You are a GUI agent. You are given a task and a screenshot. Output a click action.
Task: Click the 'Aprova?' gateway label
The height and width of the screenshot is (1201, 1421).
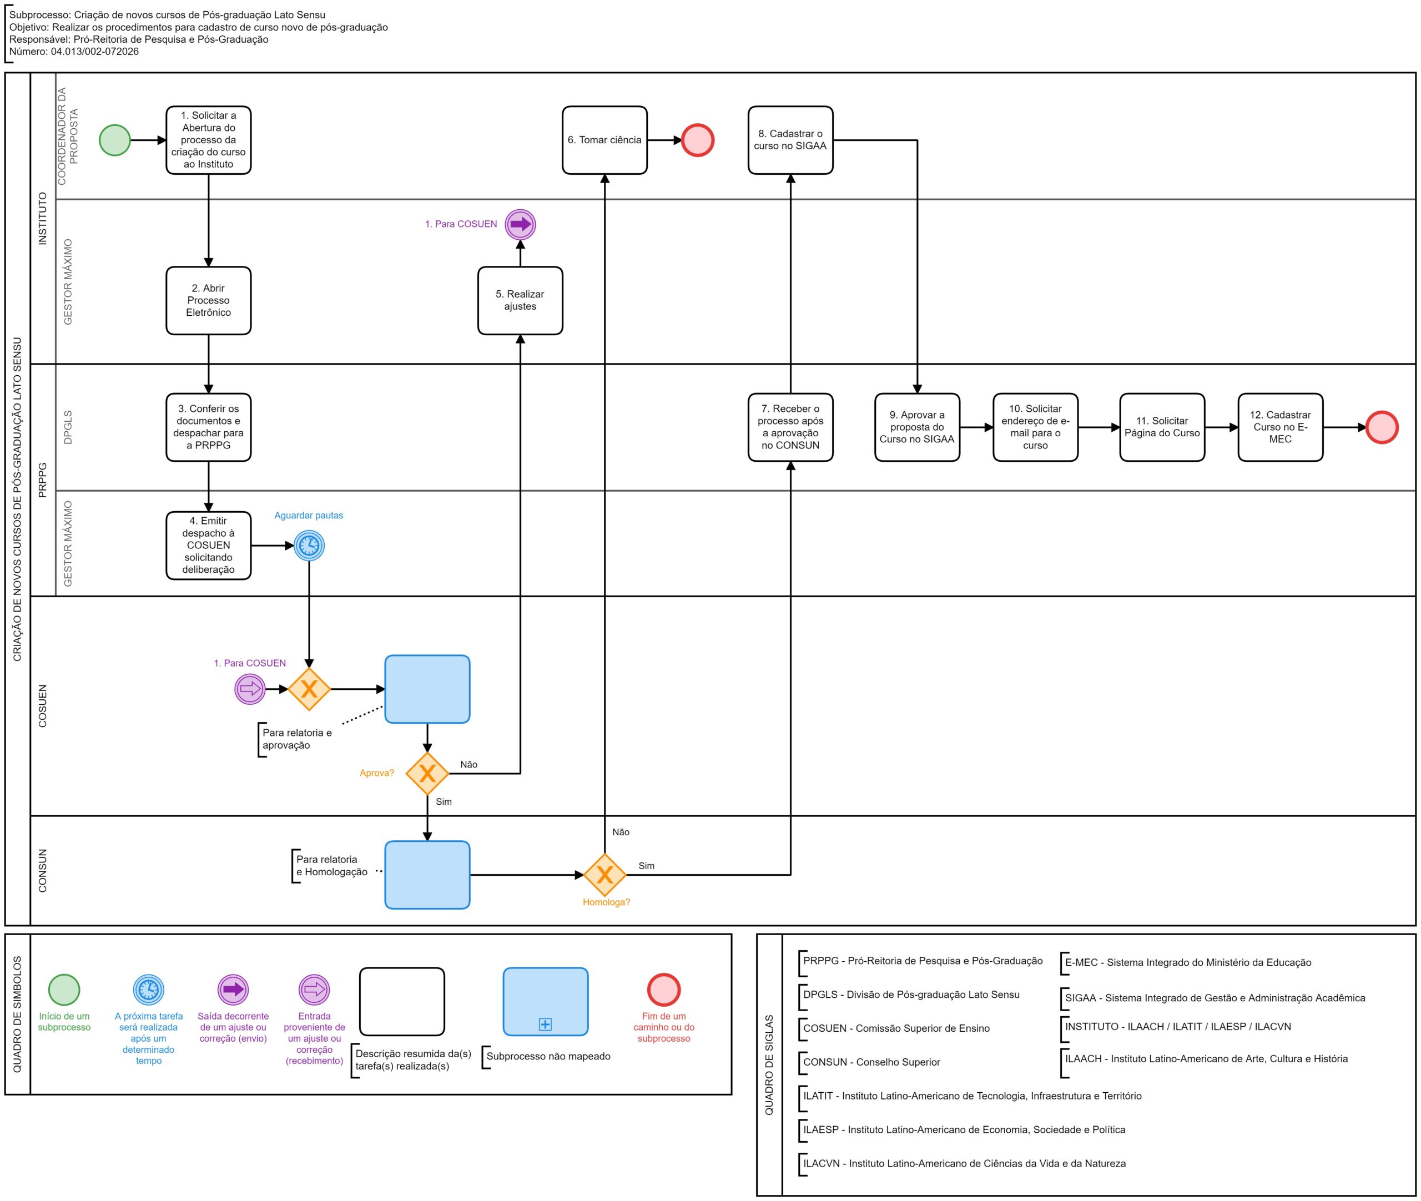[x=377, y=773]
